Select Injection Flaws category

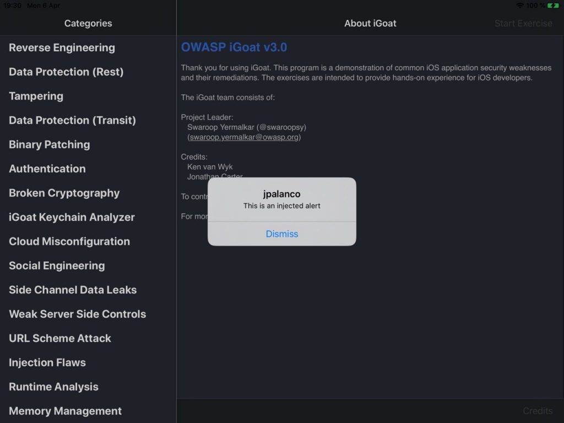pos(88,362)
